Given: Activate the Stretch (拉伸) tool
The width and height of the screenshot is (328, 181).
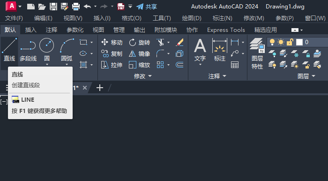Looking at the screenshot, I should coord(112,65).
